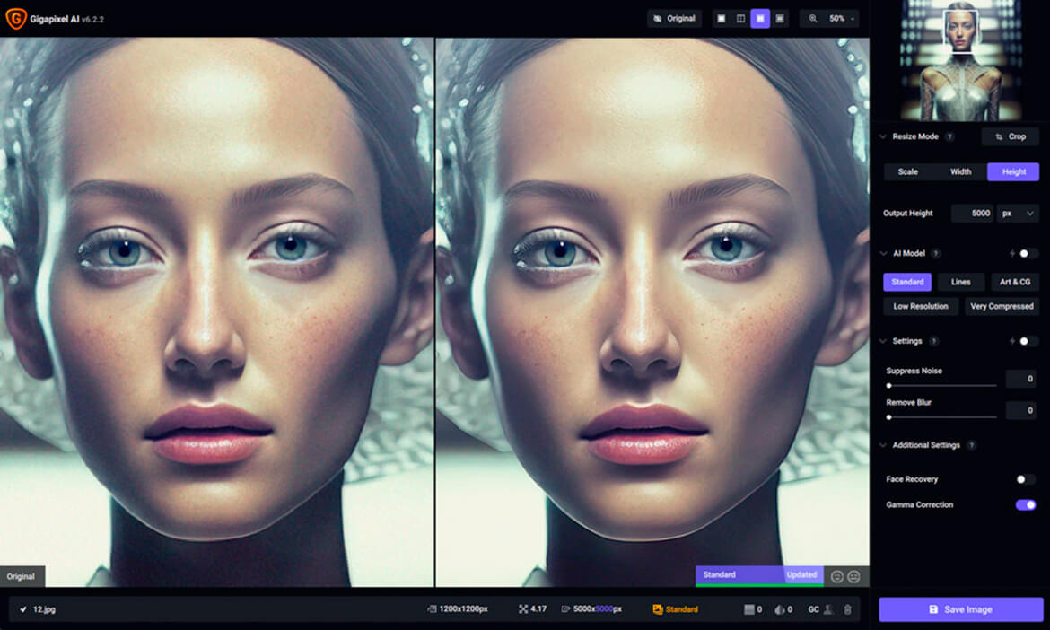Click the Save Image button
1050x630 pixels.
pos(960,609)
